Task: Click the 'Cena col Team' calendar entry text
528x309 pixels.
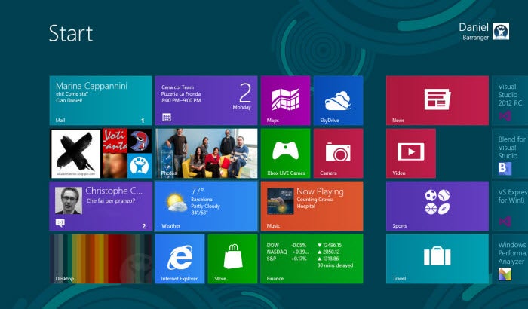Action: [x=177, y=87]
